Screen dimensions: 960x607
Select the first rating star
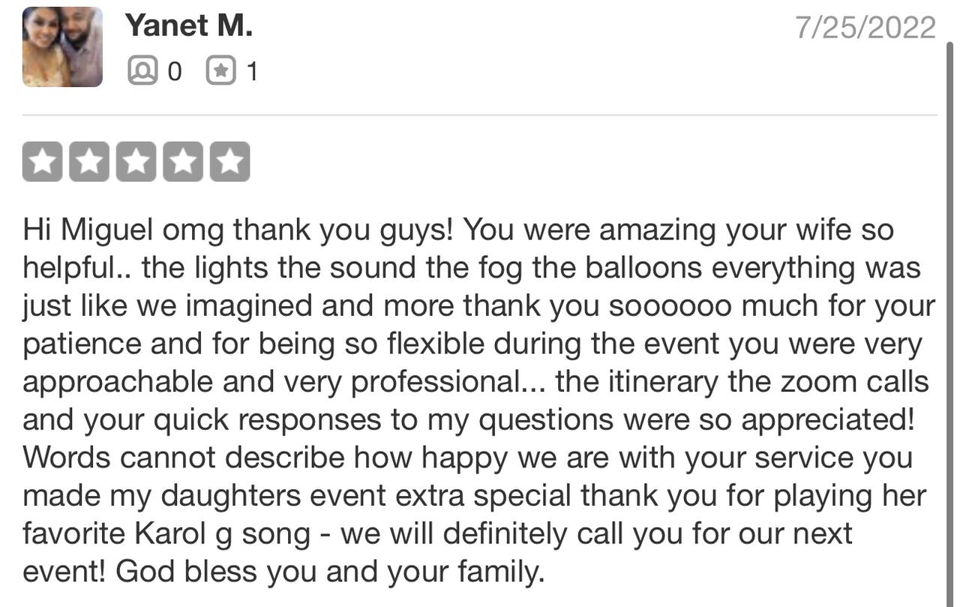click(43, 162)
